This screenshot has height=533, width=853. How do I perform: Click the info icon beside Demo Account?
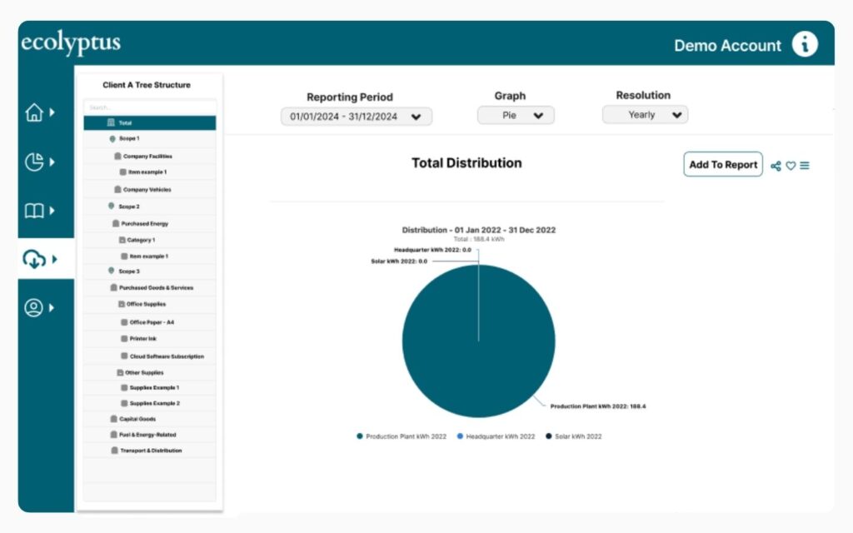804,45
